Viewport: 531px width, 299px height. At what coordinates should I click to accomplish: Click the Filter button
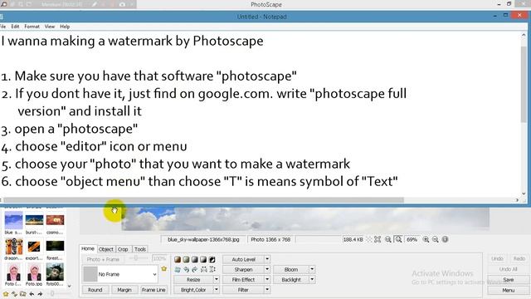pyautogui.click(x=243, y=290)
